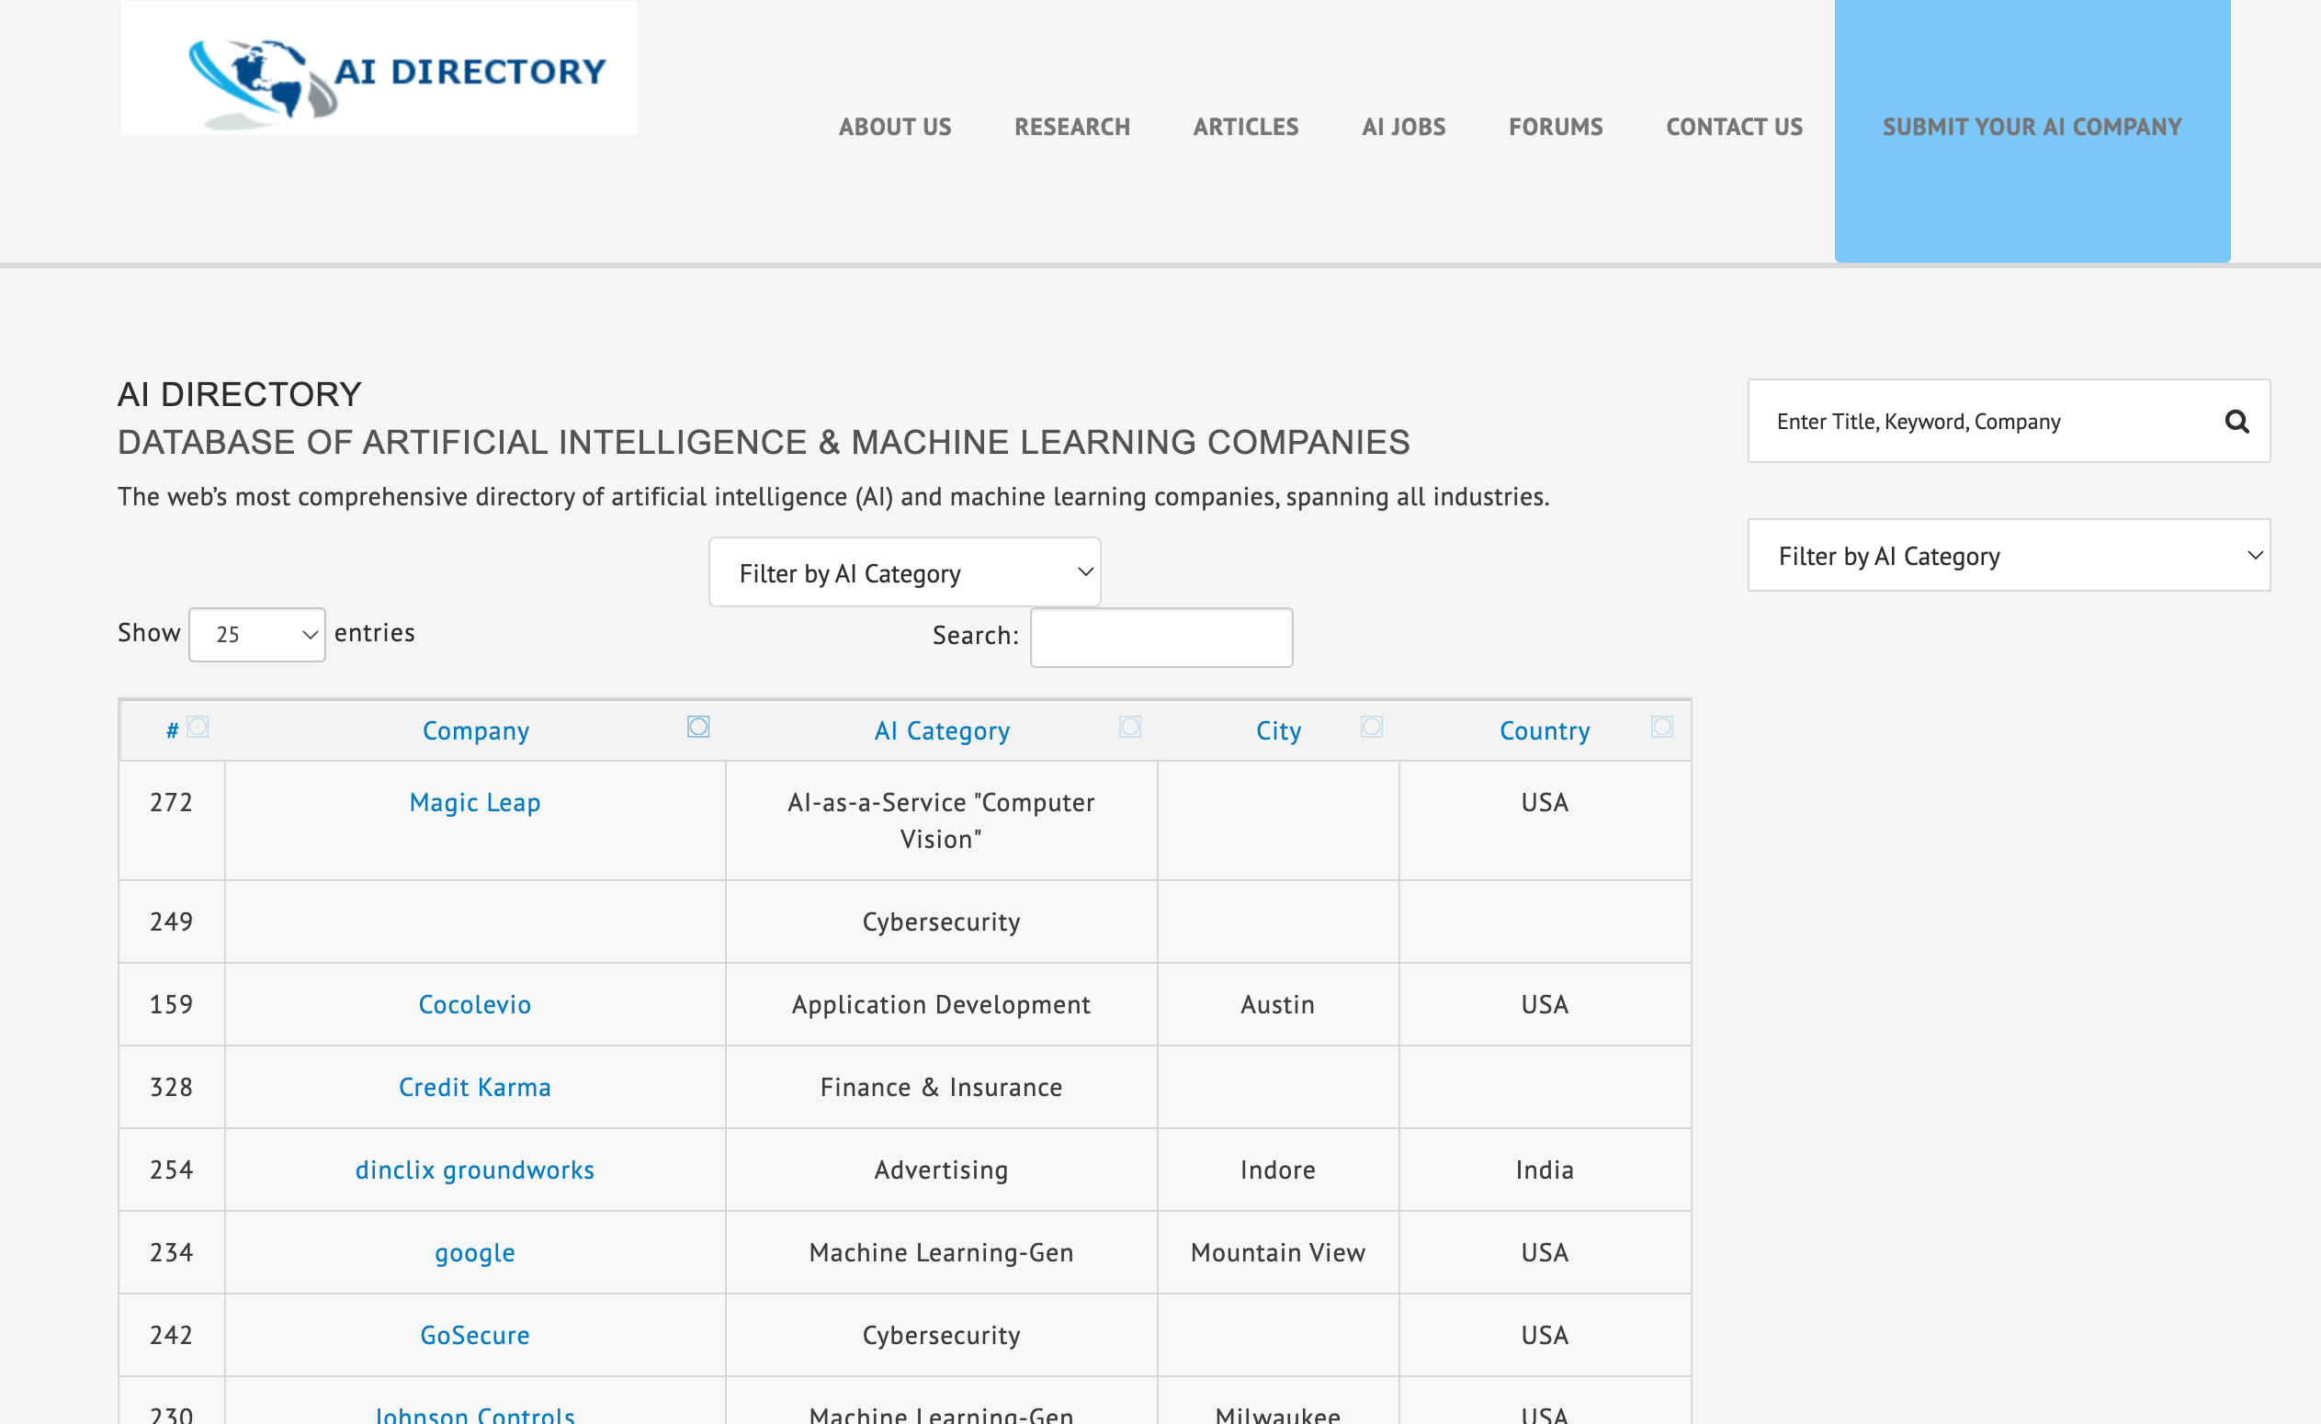The image size is (2321, 1424).
Task: Open the sidebar Filter by AI Category dropdown
Action: [2009, 555]
